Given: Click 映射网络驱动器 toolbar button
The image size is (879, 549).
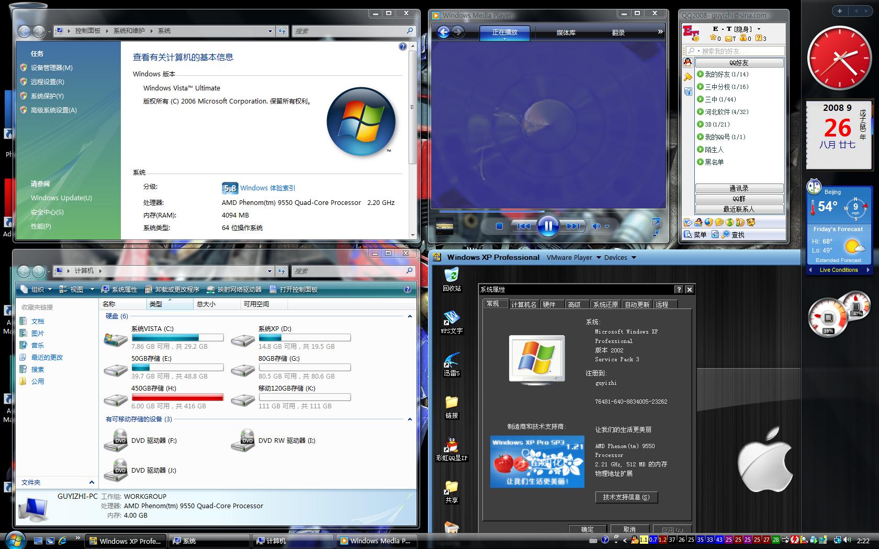Looking at the screenshot, I should (234, 289).
